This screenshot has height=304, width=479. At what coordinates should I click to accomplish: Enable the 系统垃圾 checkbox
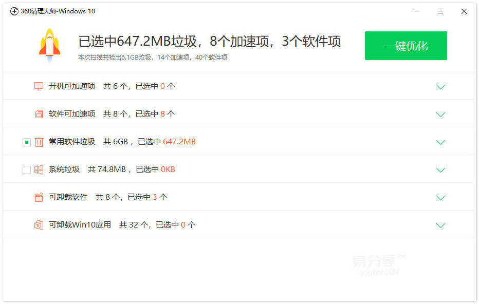[26, 169]
